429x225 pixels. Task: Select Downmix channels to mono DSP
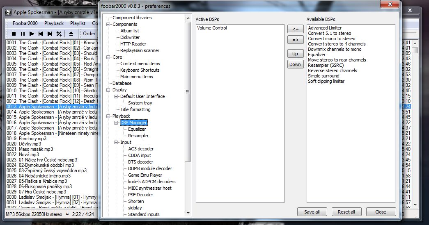(335, 49)
